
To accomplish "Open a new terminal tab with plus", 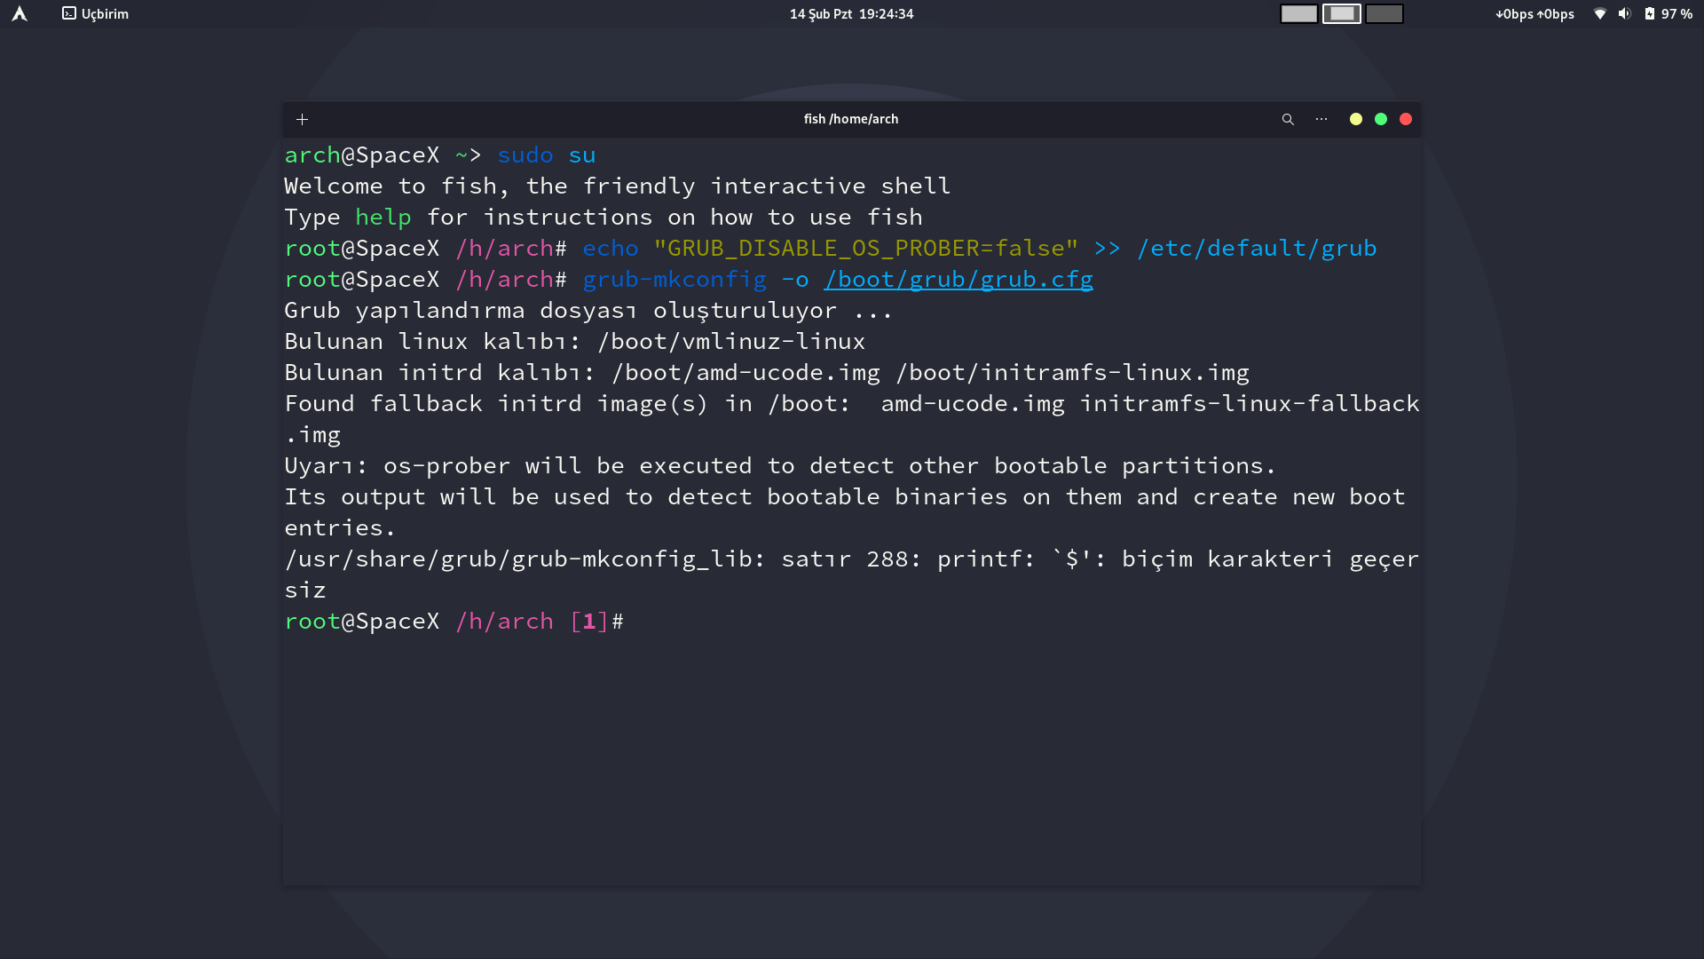I will (302, 119).
